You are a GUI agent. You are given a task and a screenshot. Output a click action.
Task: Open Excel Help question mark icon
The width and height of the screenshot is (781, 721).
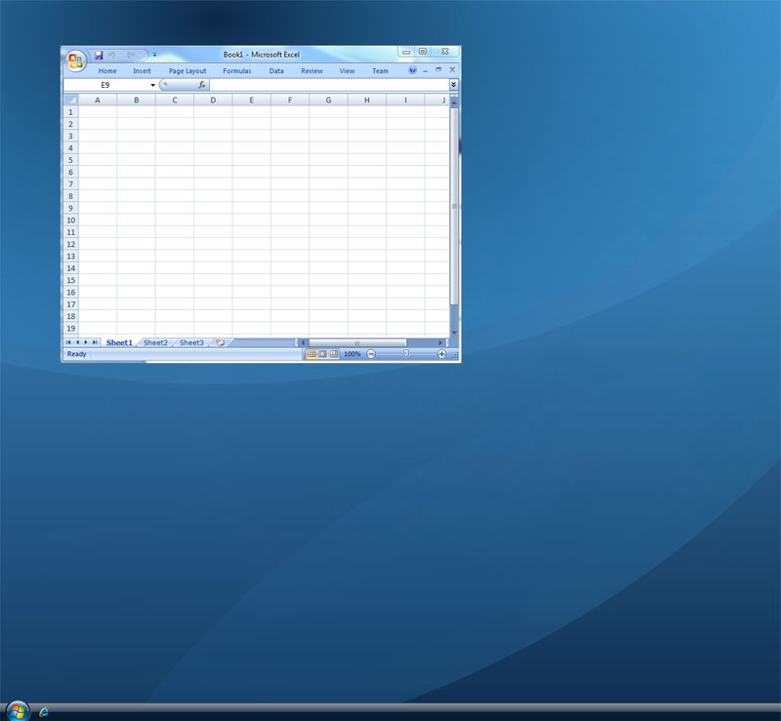pyautogui.click(x=412, y=70)
